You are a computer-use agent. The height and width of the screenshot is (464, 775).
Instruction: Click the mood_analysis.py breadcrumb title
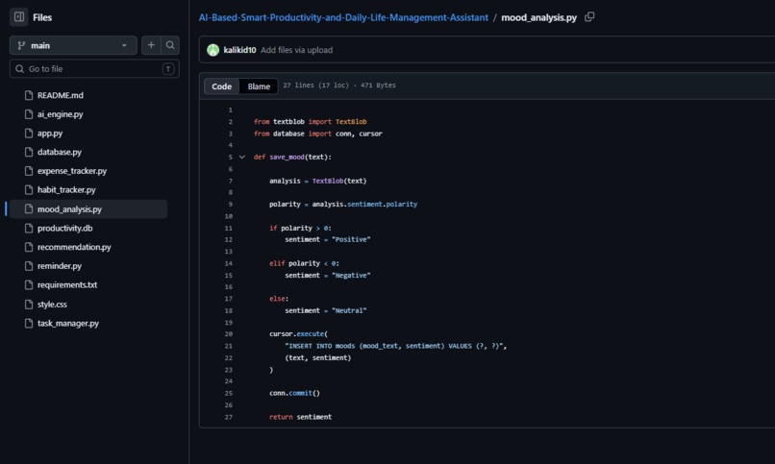pos(538,17)
